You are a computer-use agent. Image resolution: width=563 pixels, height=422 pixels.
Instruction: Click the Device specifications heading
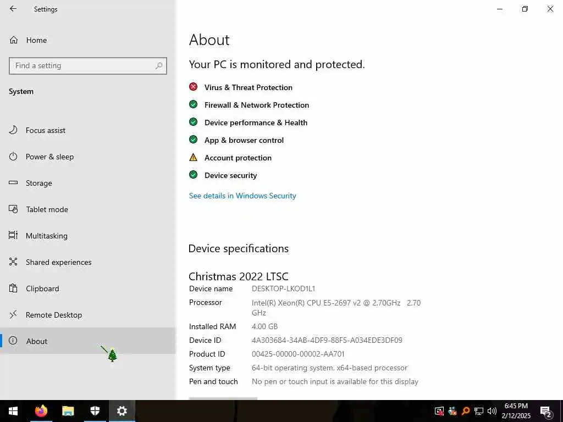(239, 248)
